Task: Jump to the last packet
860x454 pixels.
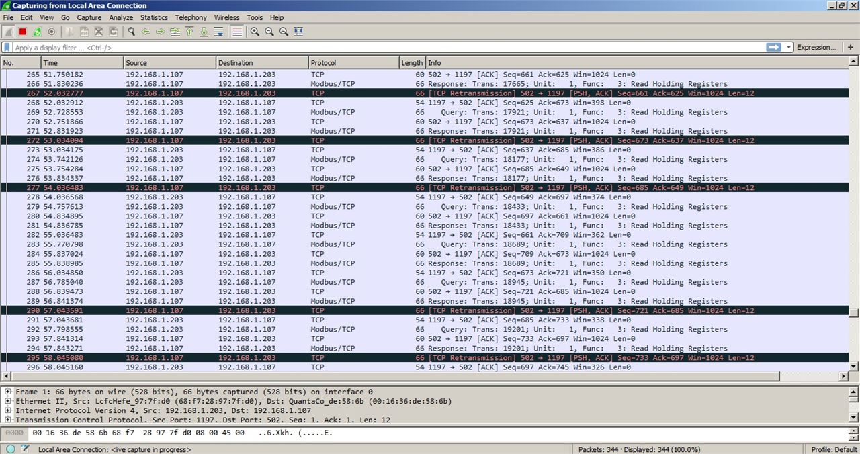Action: coord(204,32)
